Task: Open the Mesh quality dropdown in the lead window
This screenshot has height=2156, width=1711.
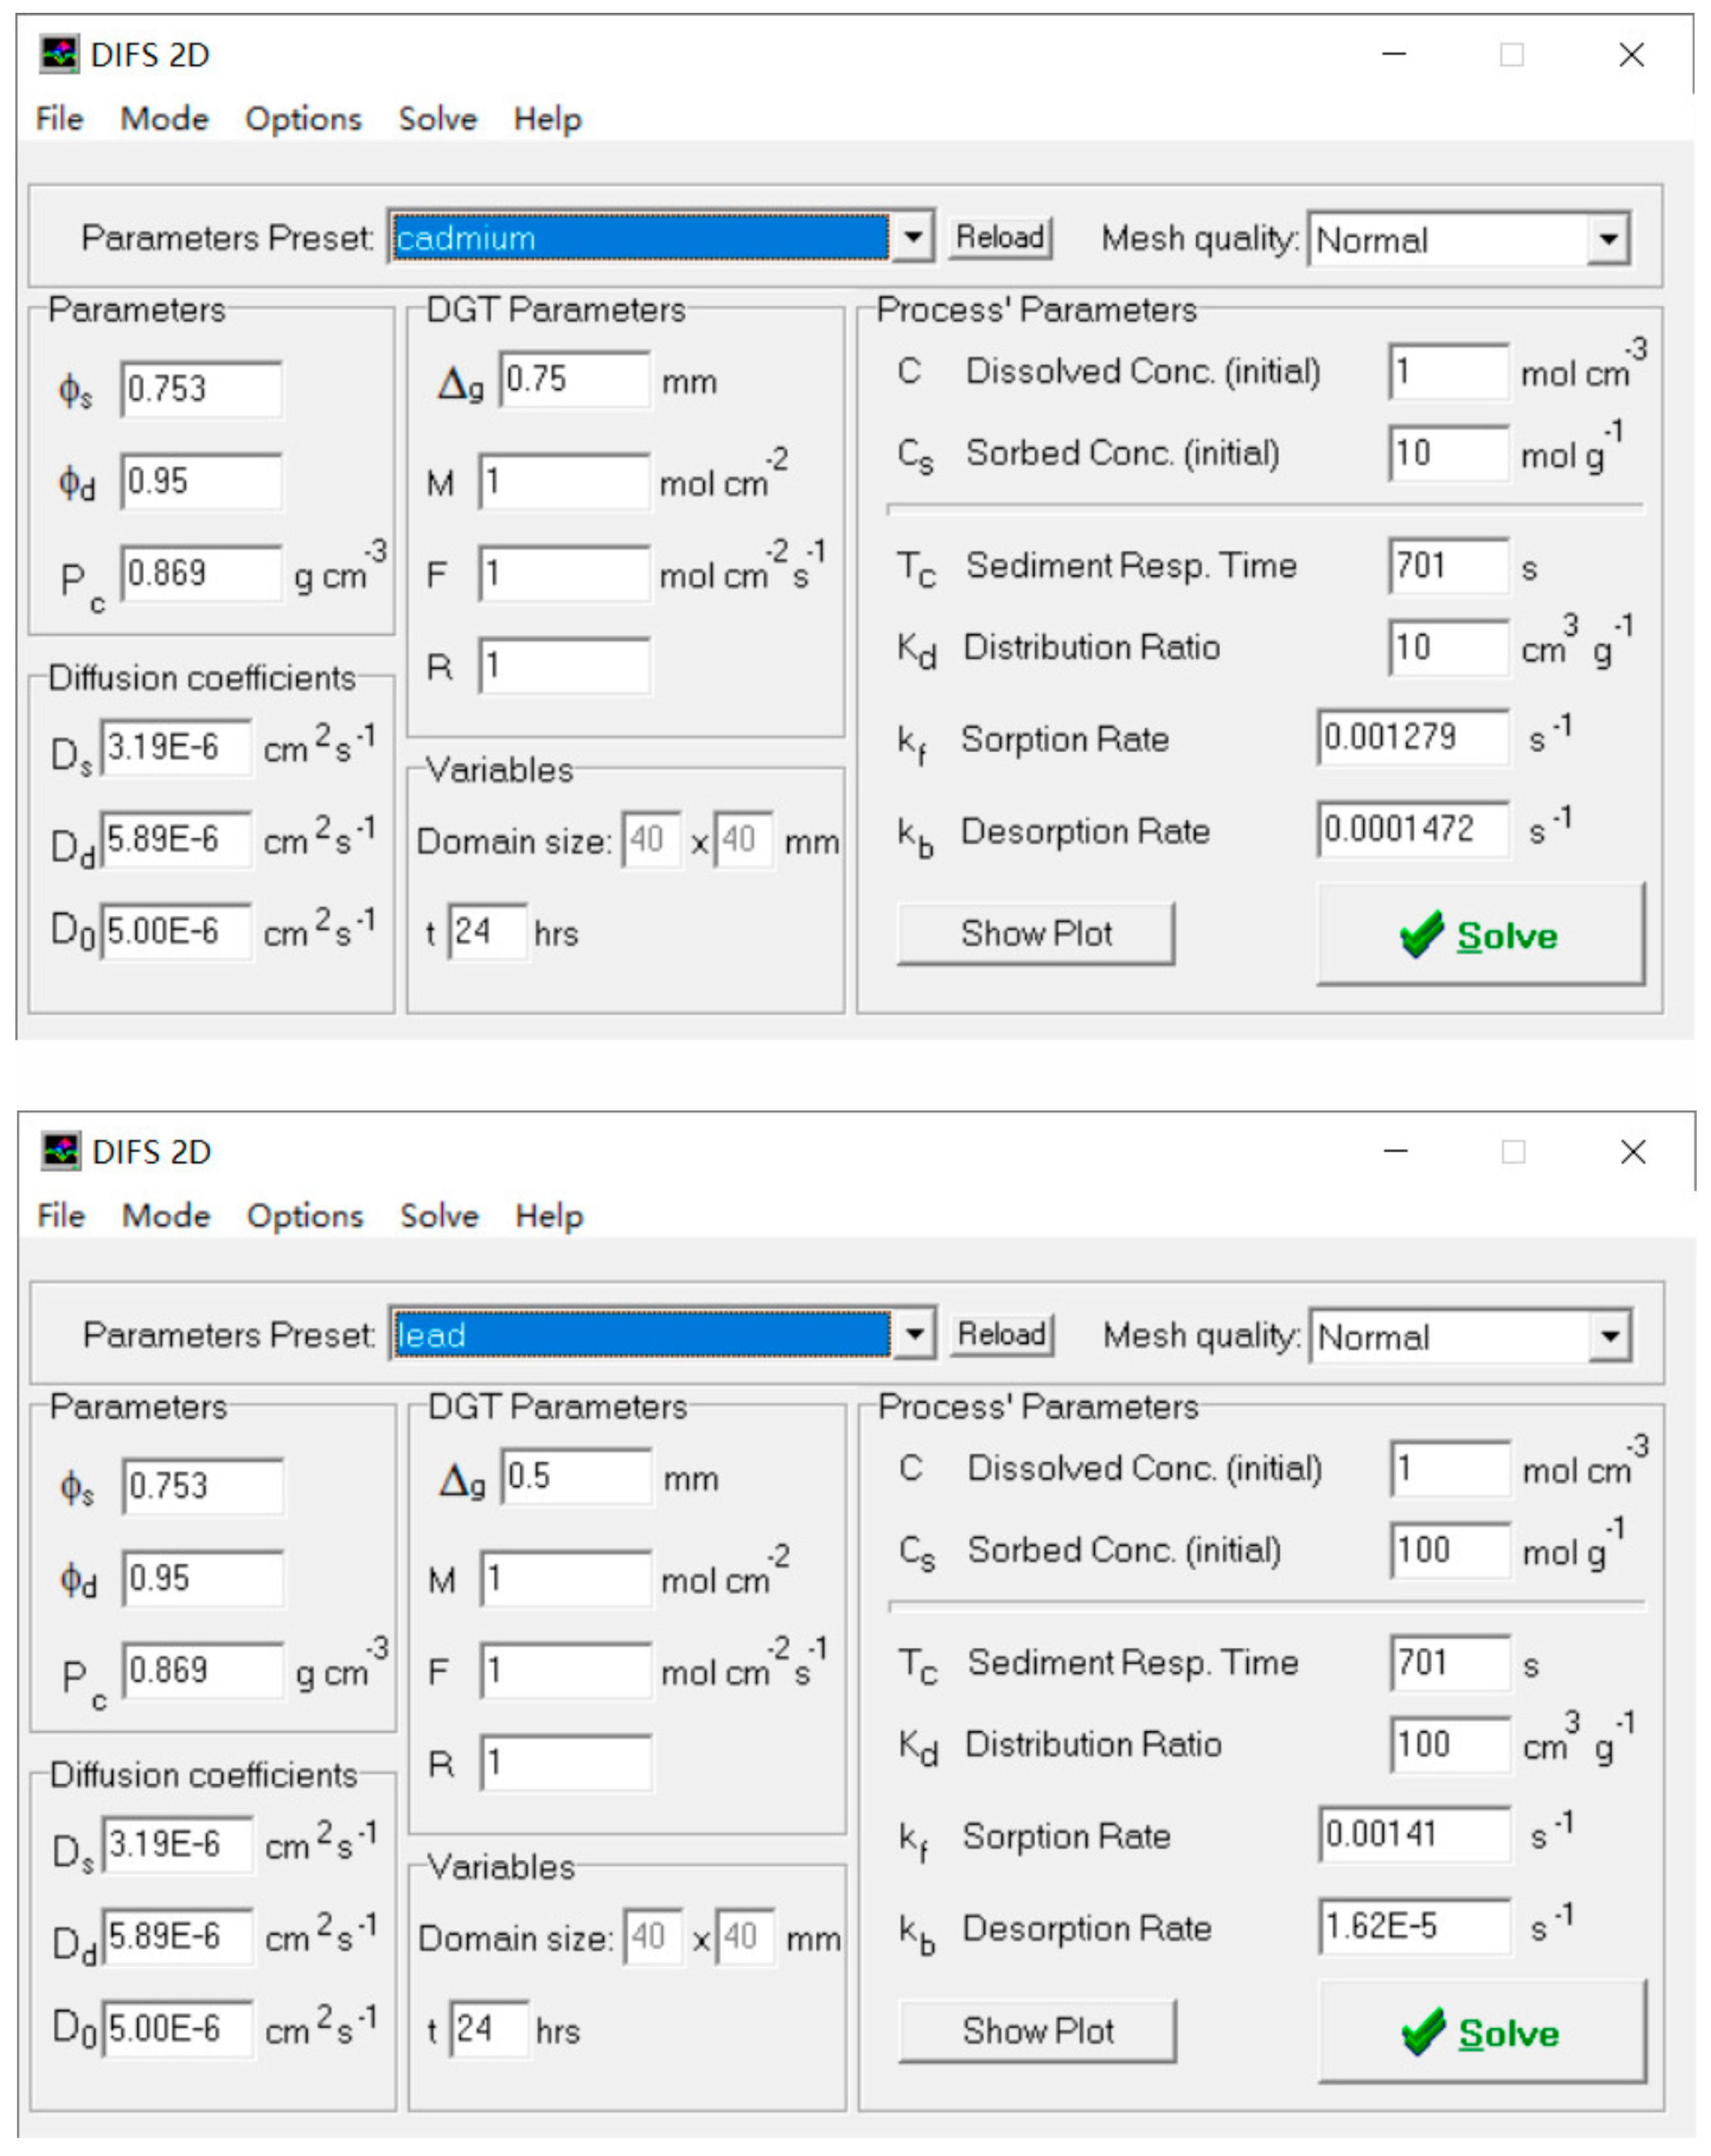Action: 1611,1336
